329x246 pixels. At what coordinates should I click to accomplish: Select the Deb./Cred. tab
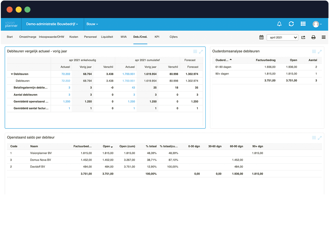pyautogui.click(x=140, y=37)
